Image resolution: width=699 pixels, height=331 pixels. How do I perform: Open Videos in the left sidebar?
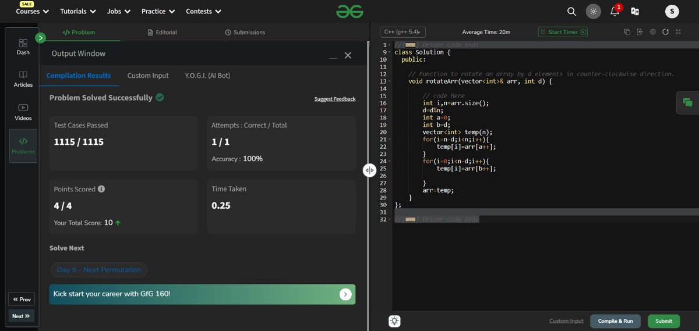(23, 112)
